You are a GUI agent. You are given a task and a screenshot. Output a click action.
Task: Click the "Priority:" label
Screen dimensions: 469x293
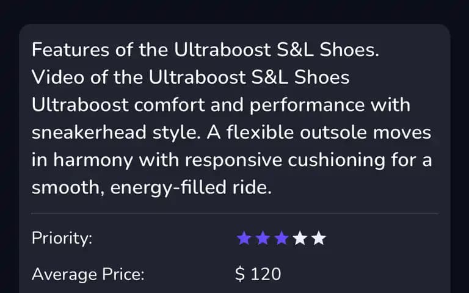[x=62, y=238]
